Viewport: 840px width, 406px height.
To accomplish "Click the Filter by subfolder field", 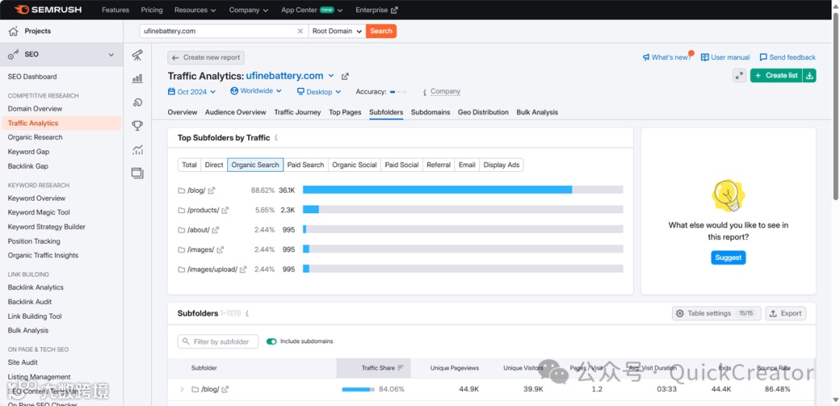I will pyautogui.click(x=218, y=341).
